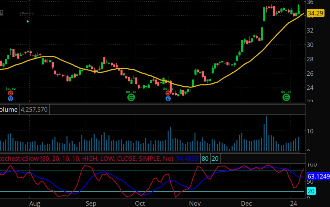Click the blue lightbulb event icon at far left
The height and width of the screenshot is (207, 330).
[10, 98]
